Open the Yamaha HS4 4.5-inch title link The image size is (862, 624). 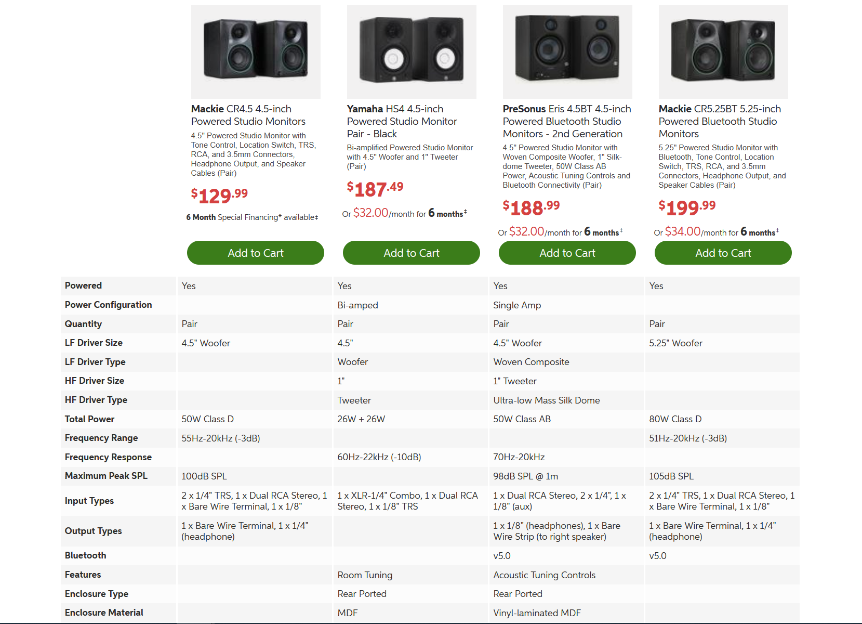402,121
